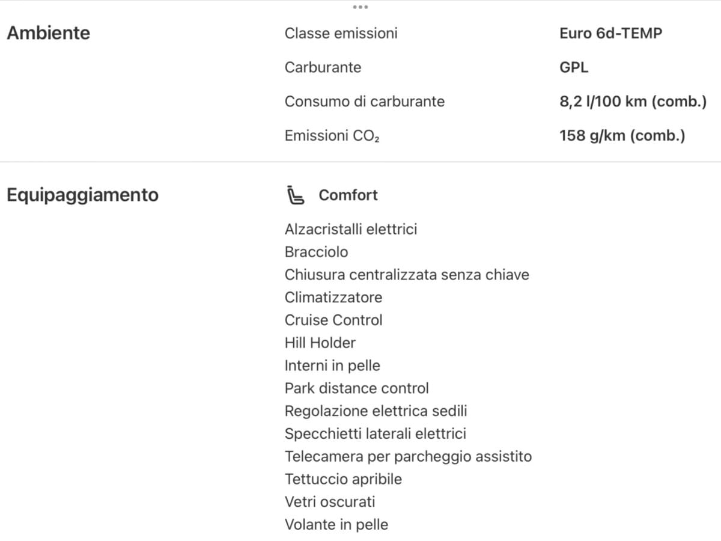Select the Consumo di carburante label
The image size is (721, 541).
coord(364,102)
